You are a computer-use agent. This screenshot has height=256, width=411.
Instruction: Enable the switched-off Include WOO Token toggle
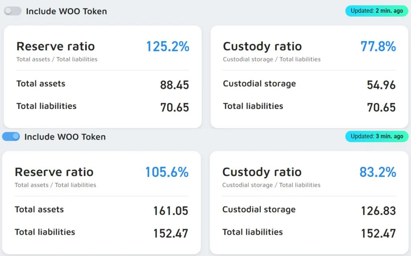(x=12, y=11)
